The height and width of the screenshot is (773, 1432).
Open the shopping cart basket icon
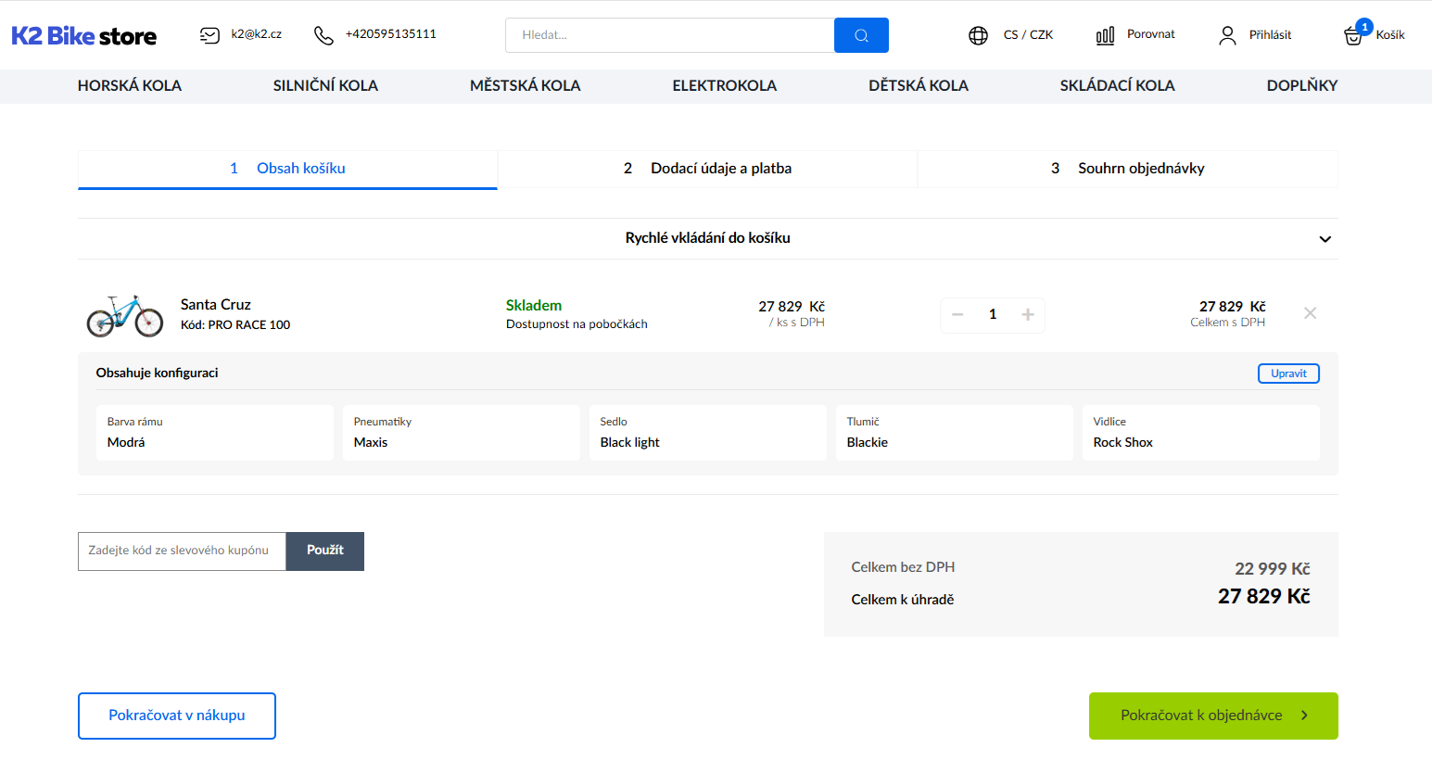pyautogui.click(x=1353, y=36)
